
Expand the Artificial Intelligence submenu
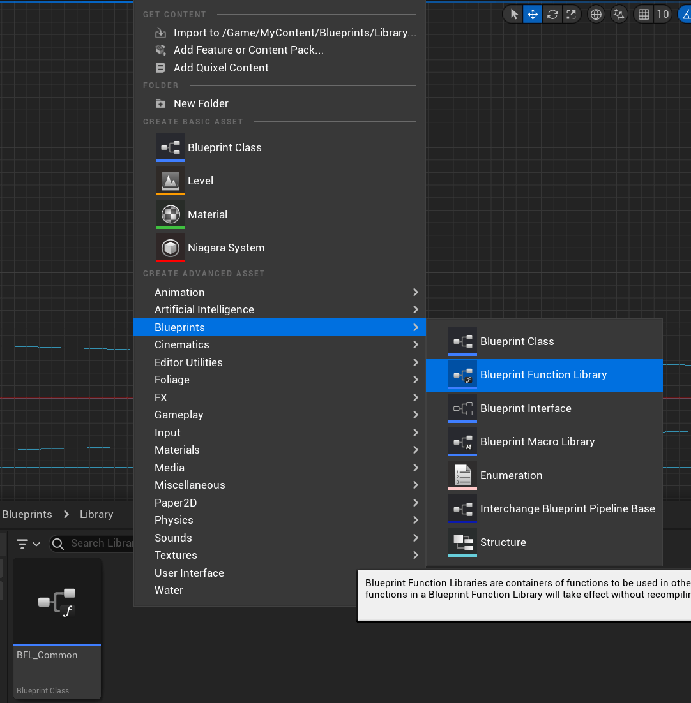280,310
